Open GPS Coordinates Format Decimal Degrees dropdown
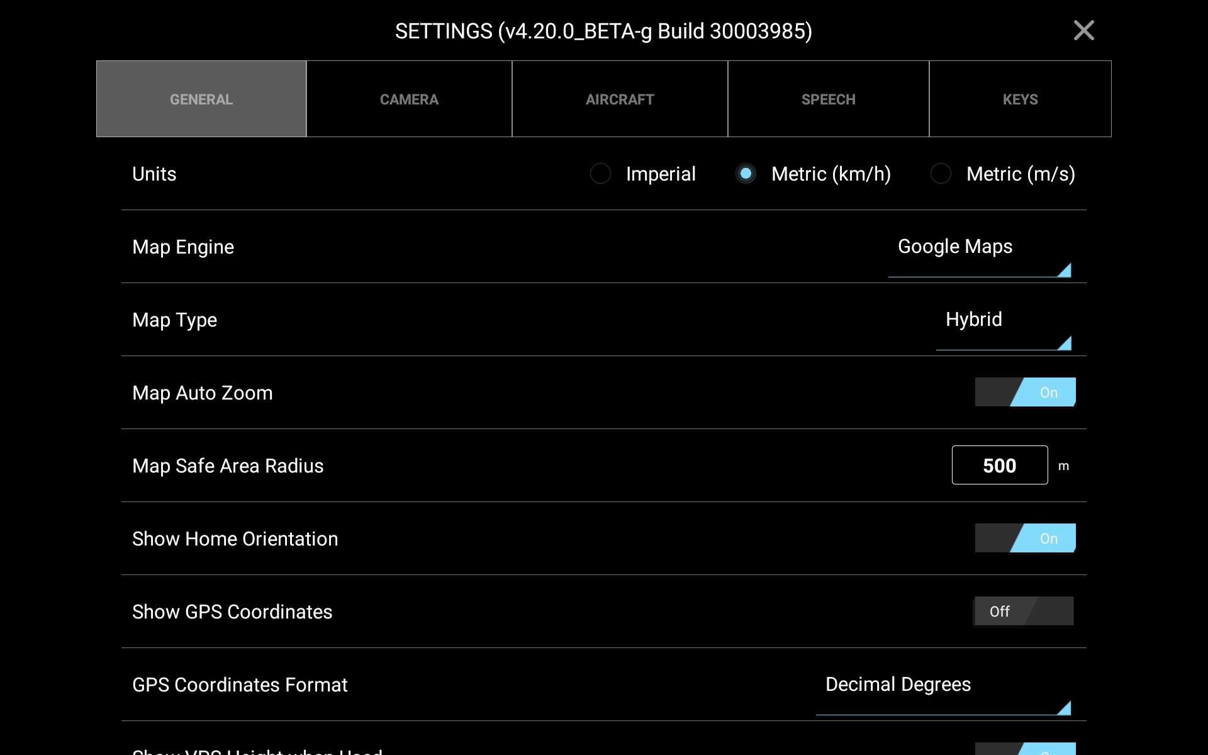 pos(898,685)
